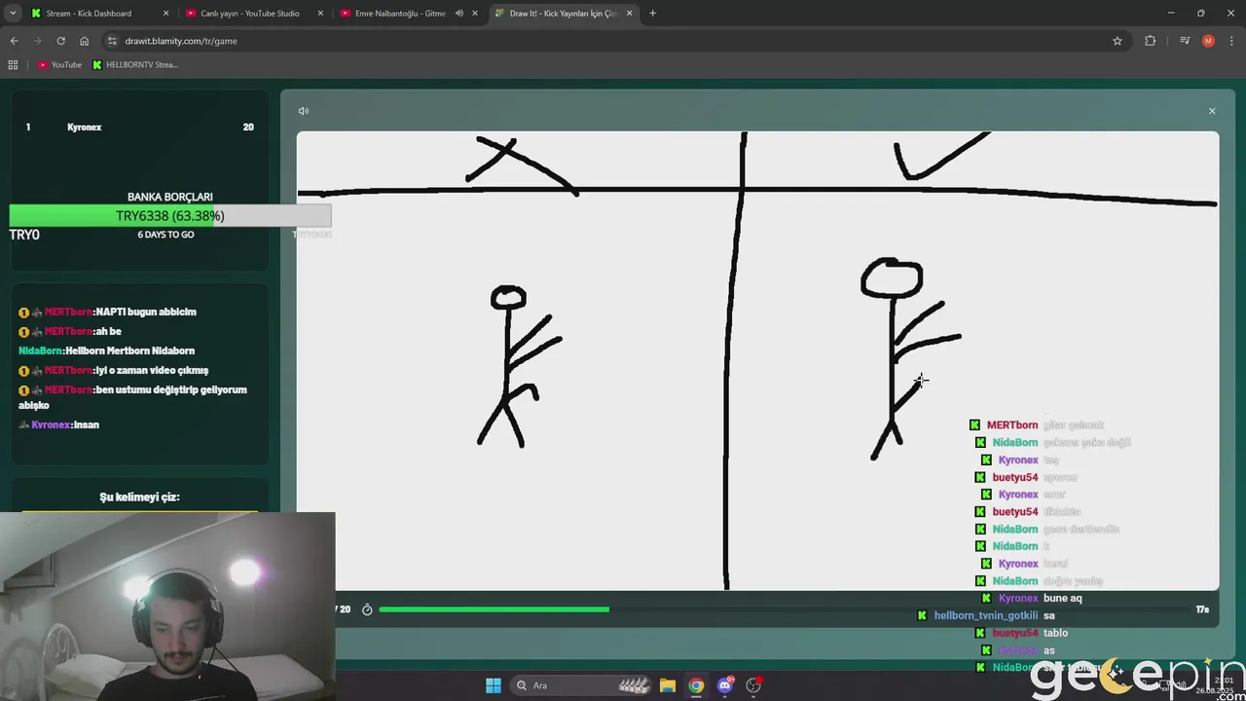1246x701 pixels.
Task: Click Kyronex bune aq overlay chat message
Action: [x=1032, y=598]
